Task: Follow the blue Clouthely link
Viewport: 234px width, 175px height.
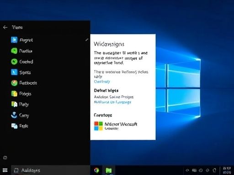Action: [102, 82]
